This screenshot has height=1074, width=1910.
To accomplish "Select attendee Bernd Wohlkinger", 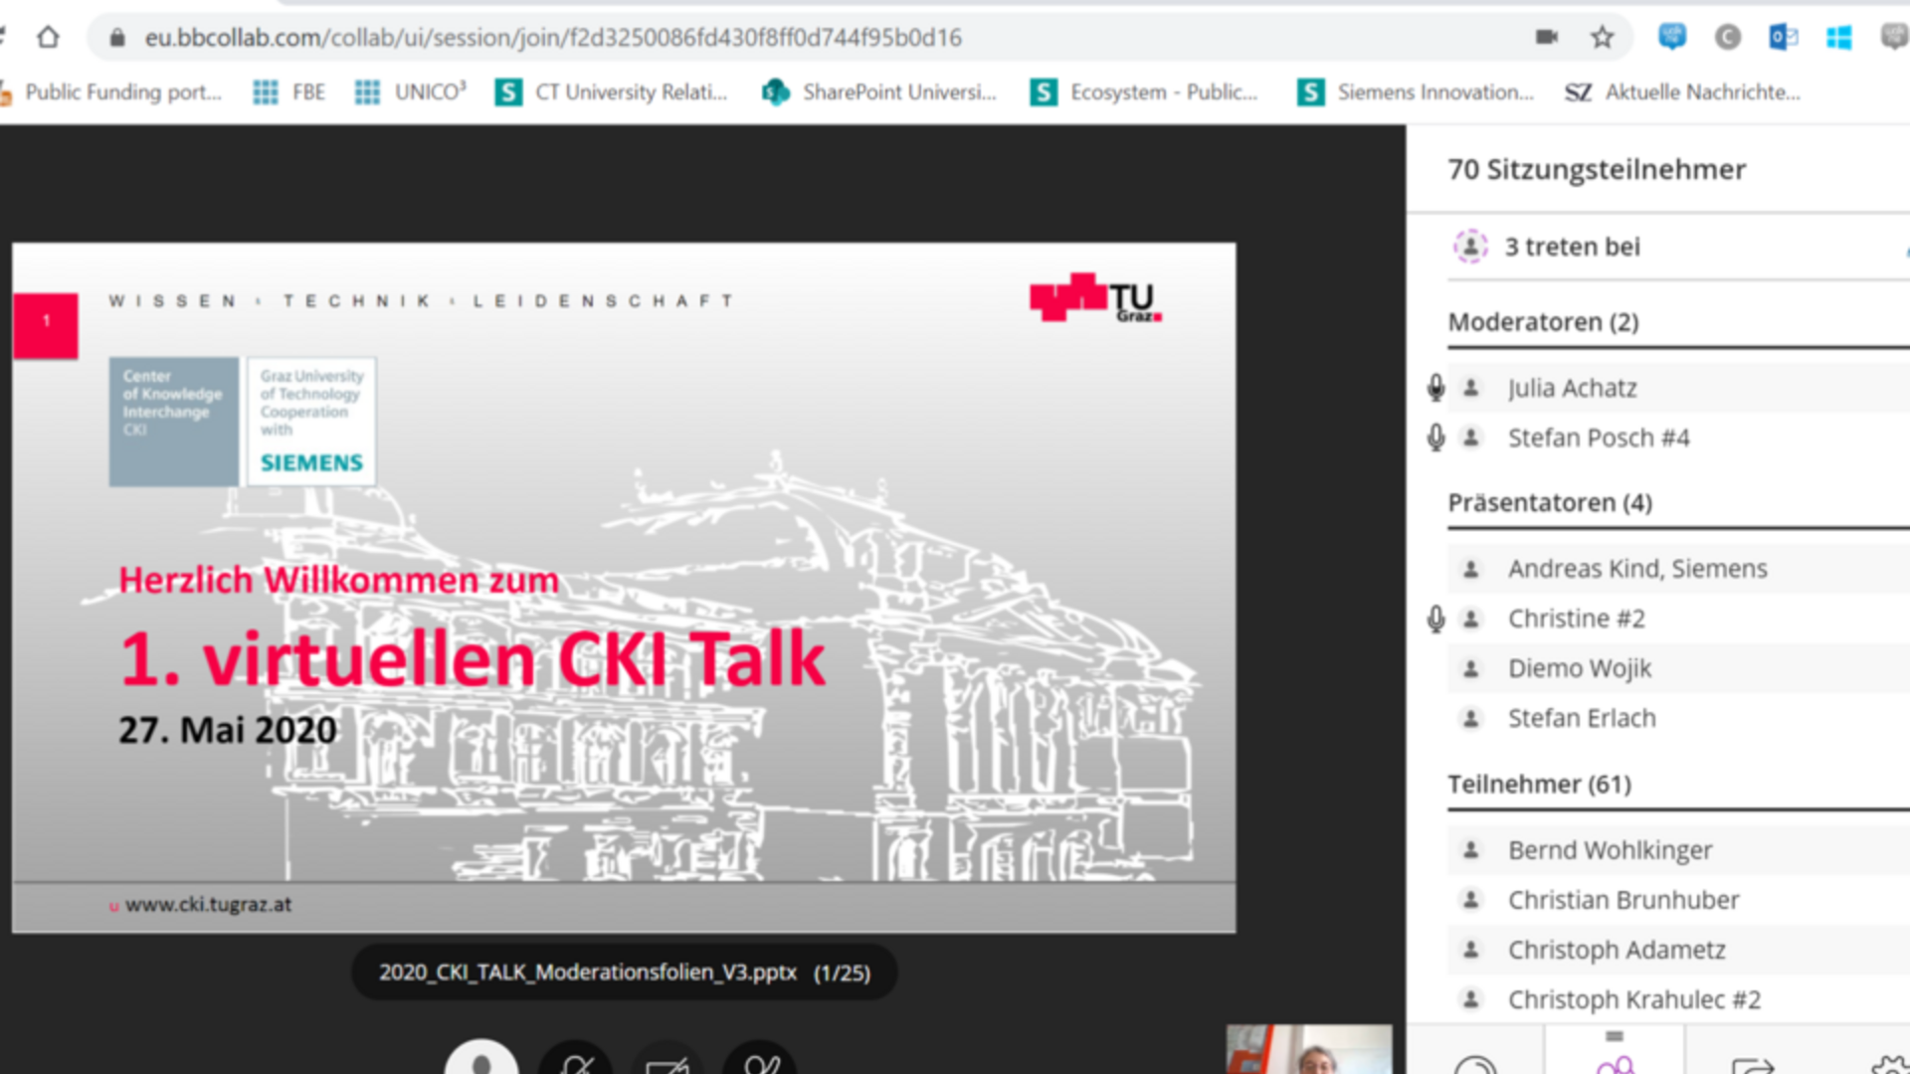I will point(1610,850).
